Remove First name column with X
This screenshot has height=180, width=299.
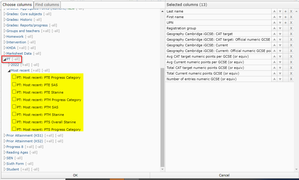tap(291, 17)
